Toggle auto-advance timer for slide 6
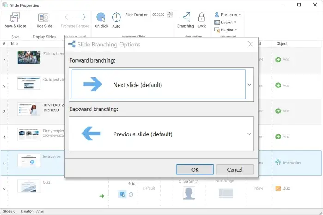323x215 pixels. (x=131, y=195)
